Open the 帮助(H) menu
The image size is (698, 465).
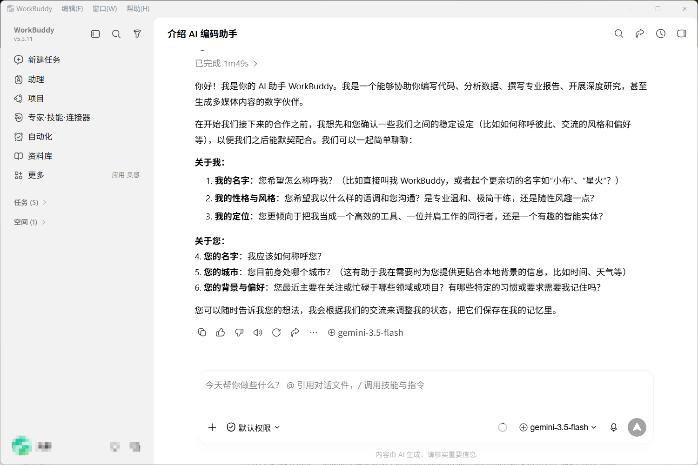(138, 8)
